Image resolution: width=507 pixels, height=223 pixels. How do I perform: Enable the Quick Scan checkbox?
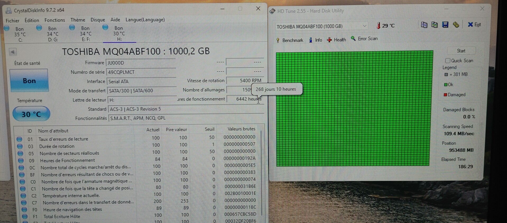click(x=448, y=61)
